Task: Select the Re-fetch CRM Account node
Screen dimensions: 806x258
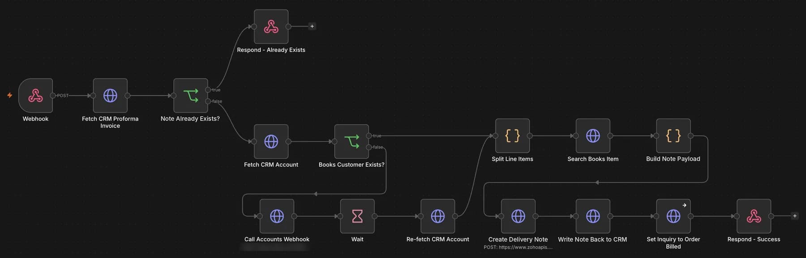Action: [x=437, y=216]
